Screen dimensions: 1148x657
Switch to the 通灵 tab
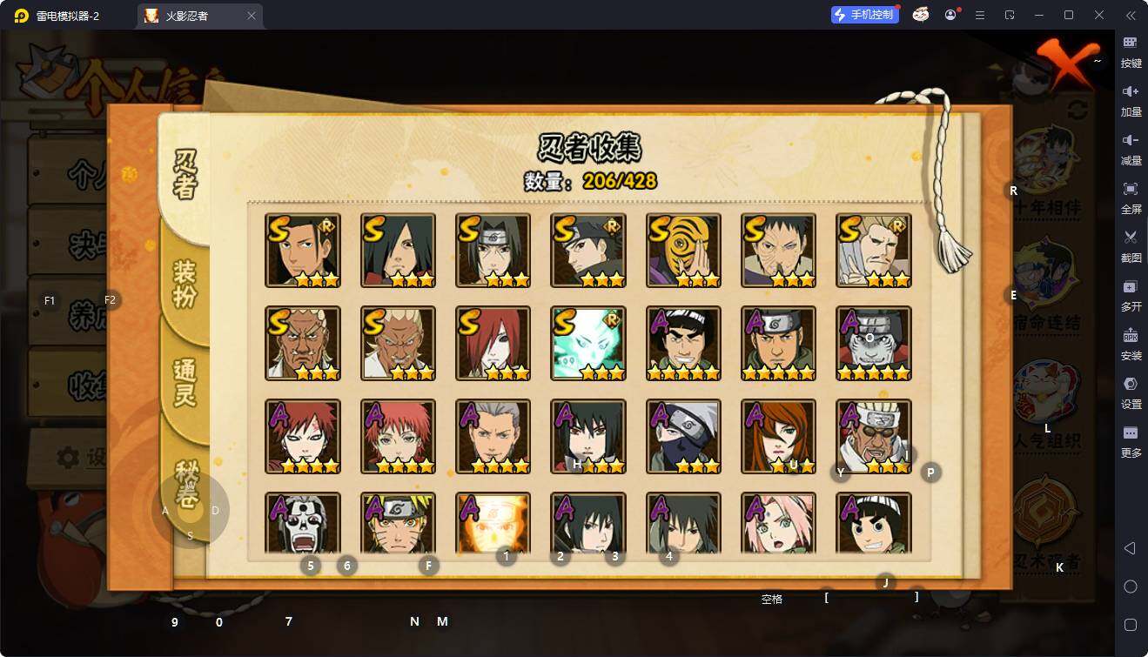pos(185,381)
